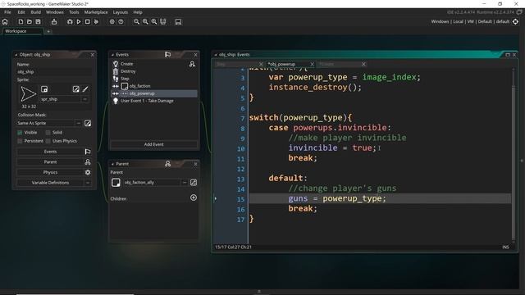The height and width of the screenshot is (295, 525).
Task: Reset workspace zoom level
Action: (145, 22)
